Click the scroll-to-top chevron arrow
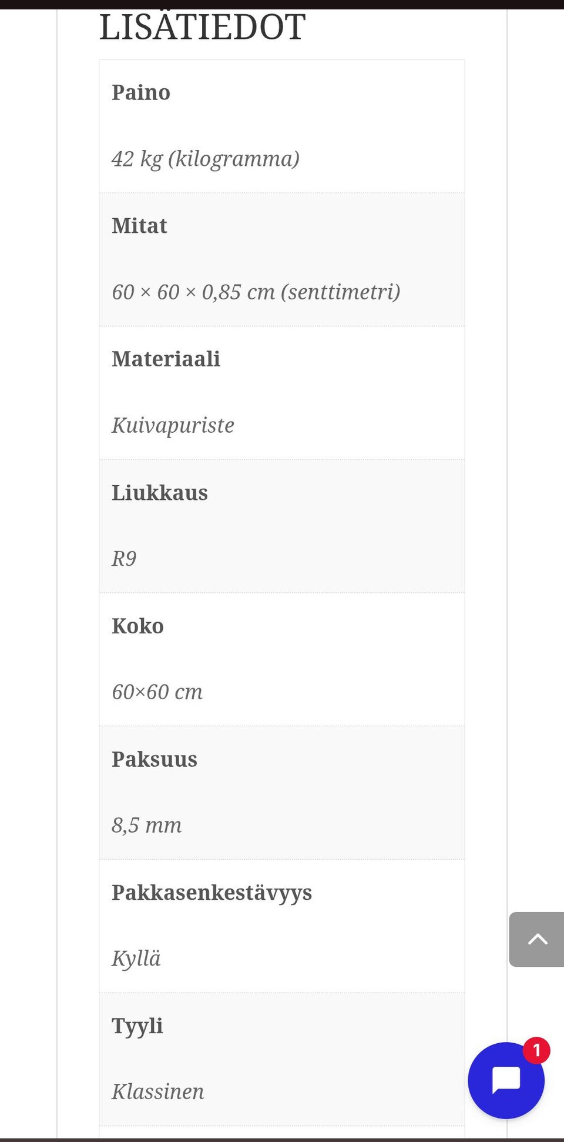The height and width of the screenshot is (1142, 564). (x=536, y=939)
